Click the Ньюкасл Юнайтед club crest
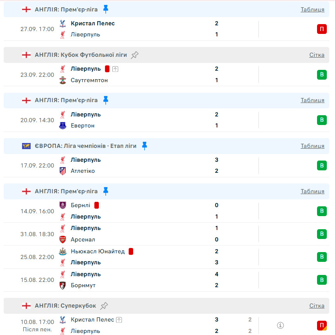This screenshot has width=335, height=335. (63, 251)
